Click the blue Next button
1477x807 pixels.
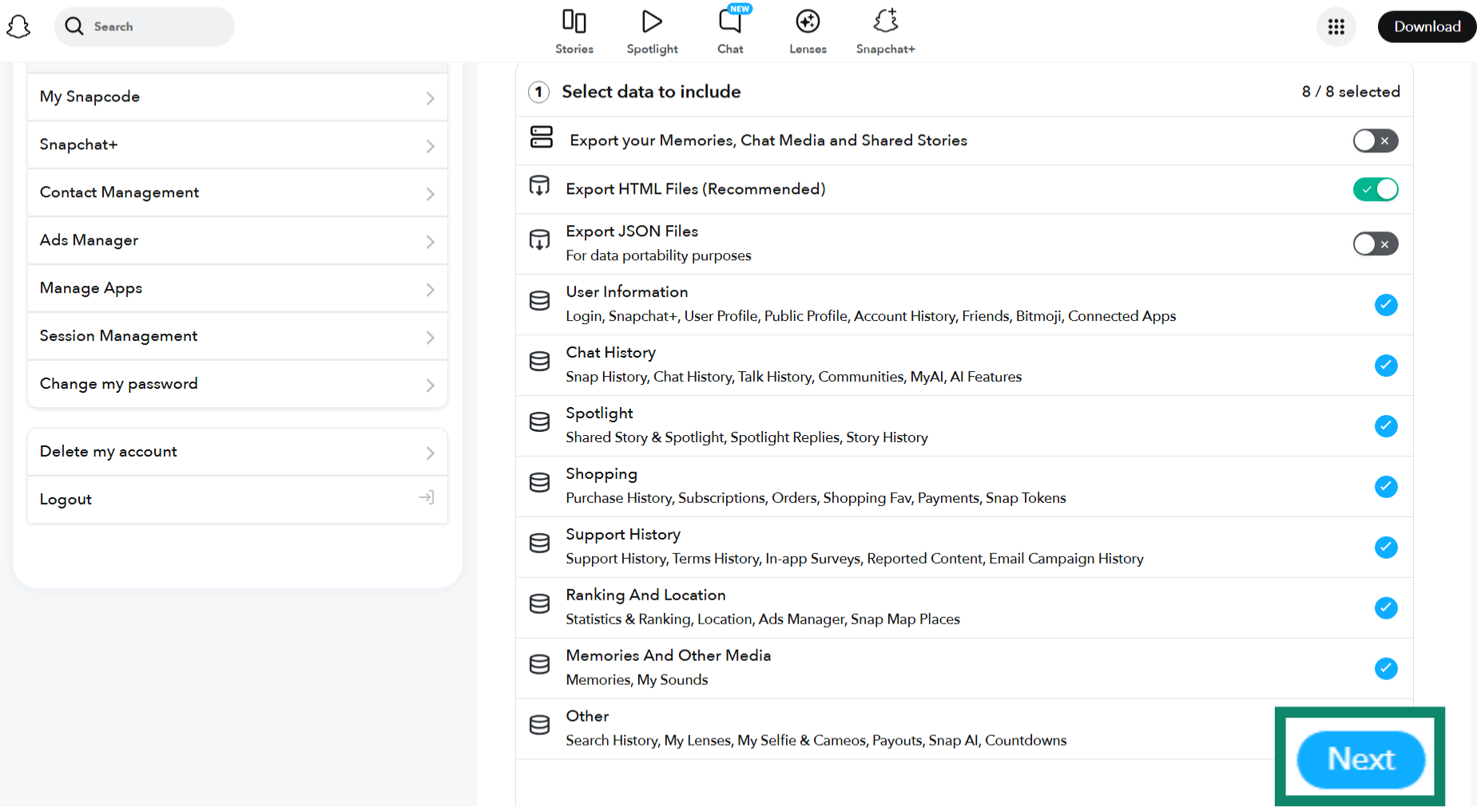point(1360,759)
